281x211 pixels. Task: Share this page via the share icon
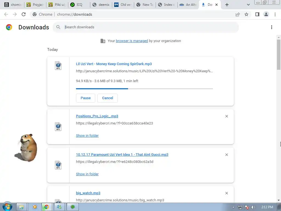coord(238,14)
